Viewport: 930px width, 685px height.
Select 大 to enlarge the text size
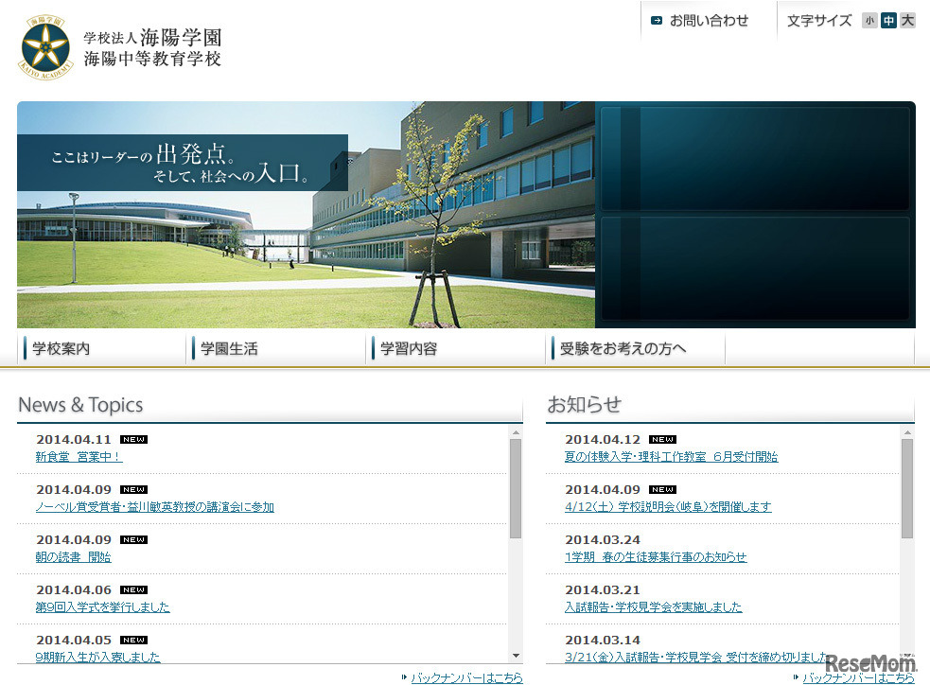pos(906,19)
